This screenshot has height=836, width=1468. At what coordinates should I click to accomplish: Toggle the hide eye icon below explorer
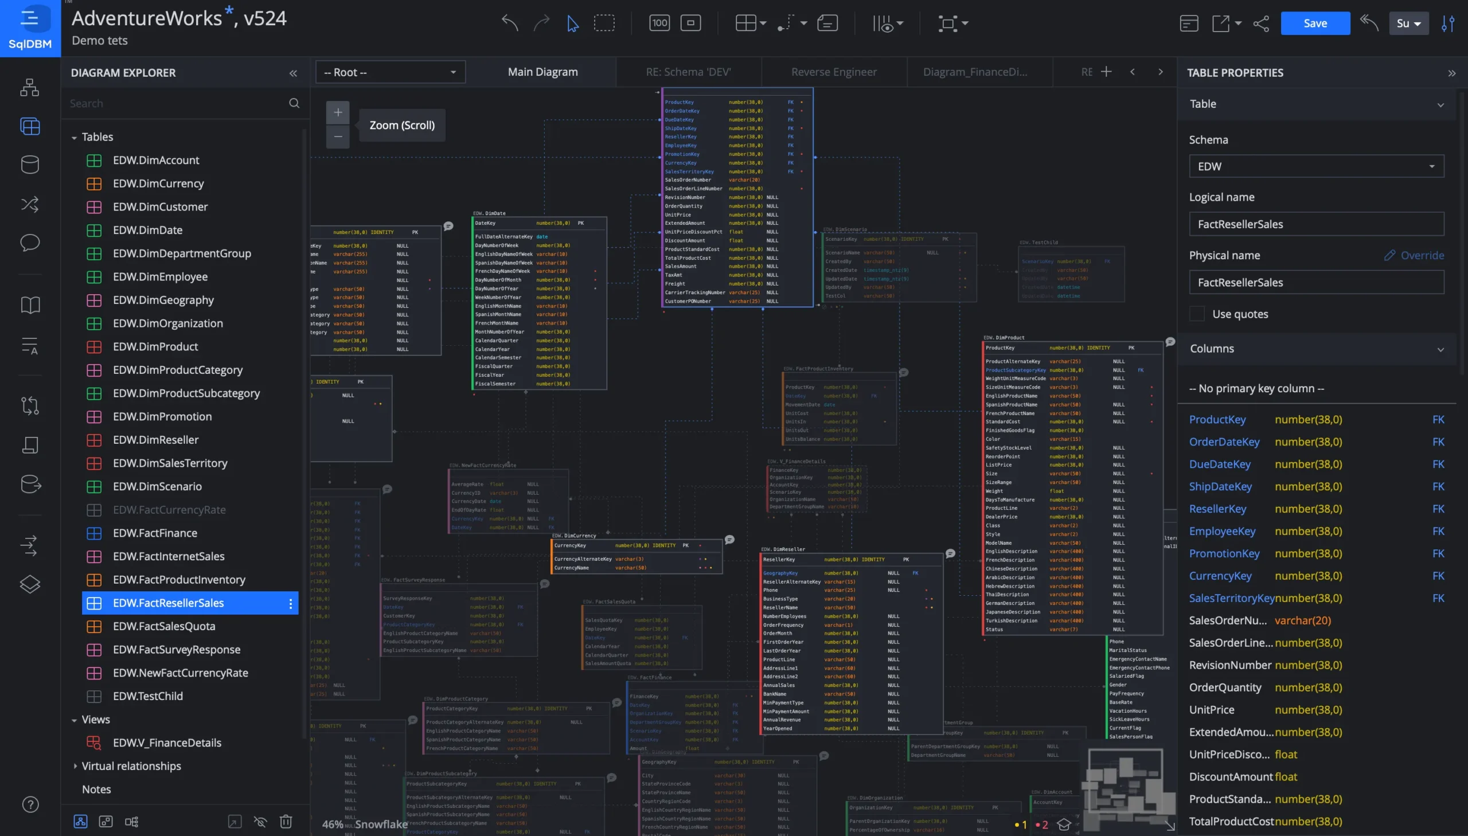click(x=260, y=821)
